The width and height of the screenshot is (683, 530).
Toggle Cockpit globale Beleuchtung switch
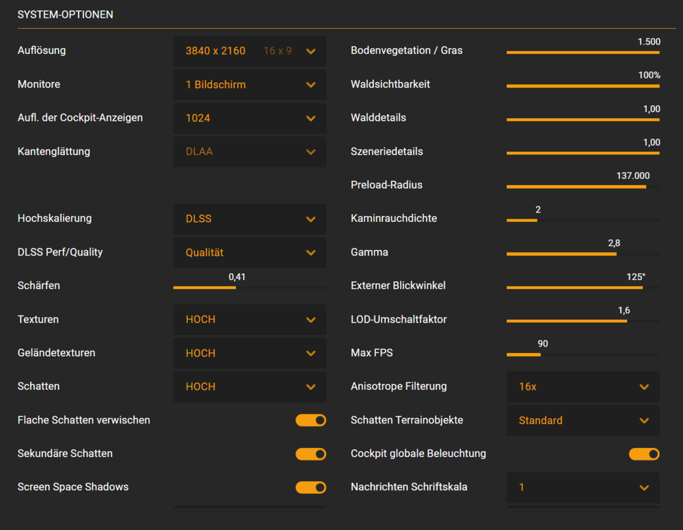point(644,454)
